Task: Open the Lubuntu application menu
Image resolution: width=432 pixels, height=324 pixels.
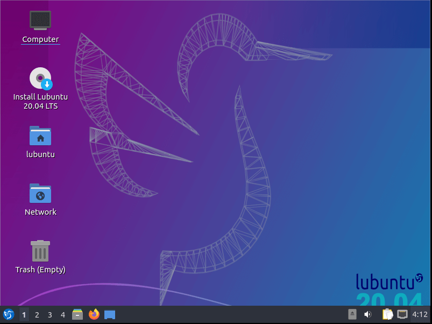Action: pyautogui.click(x=9, y=314)
